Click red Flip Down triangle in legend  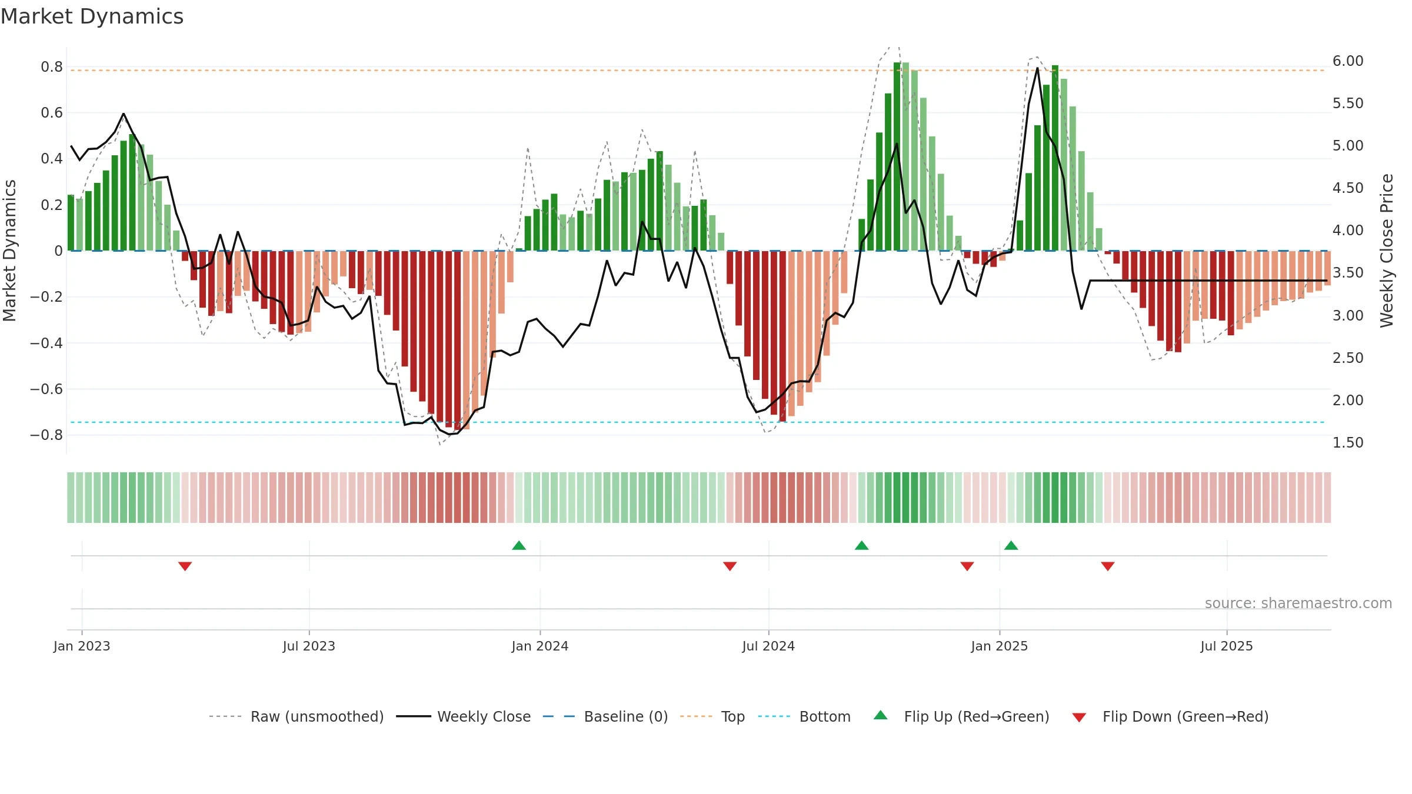click(x=1079, y=718)
